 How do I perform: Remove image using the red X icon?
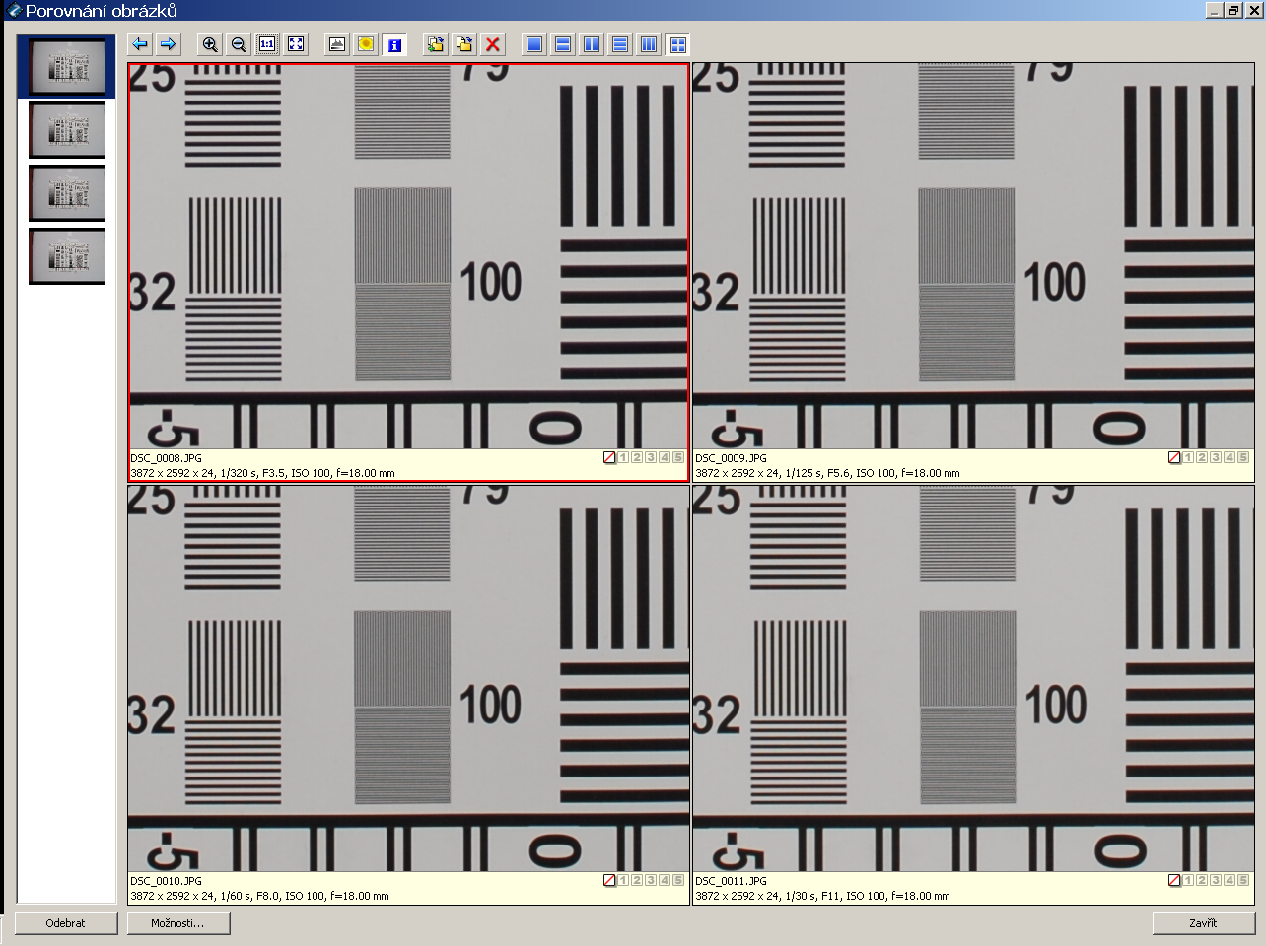tap(493, 44)
